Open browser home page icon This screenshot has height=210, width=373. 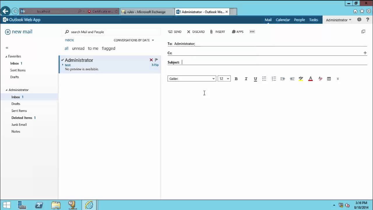pyautogui.click(x=355, y=11)
